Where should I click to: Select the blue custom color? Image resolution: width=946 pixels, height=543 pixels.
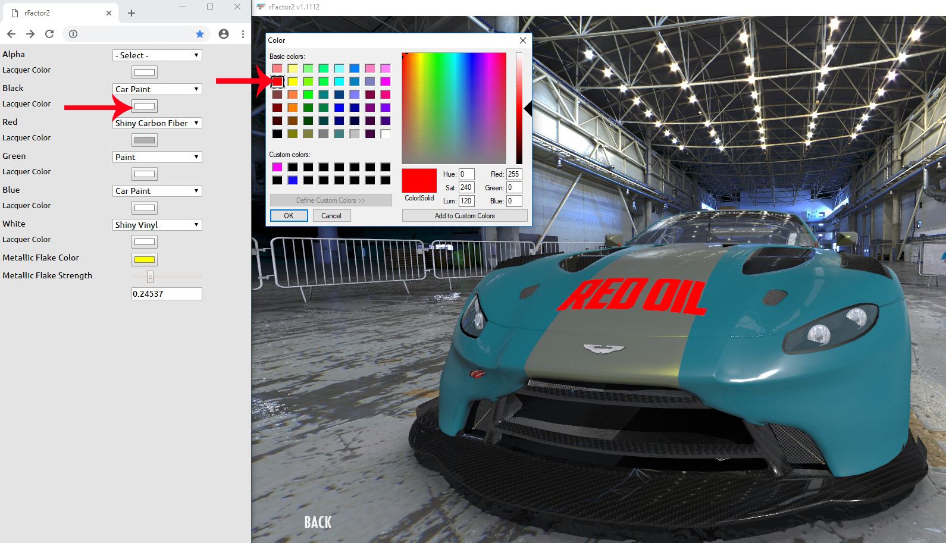[x=293, y=180]
